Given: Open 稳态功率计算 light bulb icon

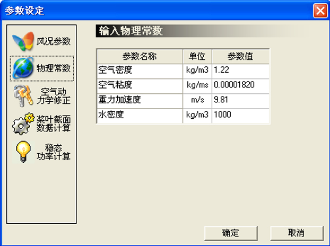Looking at the screenshot, I should (23, 152).
